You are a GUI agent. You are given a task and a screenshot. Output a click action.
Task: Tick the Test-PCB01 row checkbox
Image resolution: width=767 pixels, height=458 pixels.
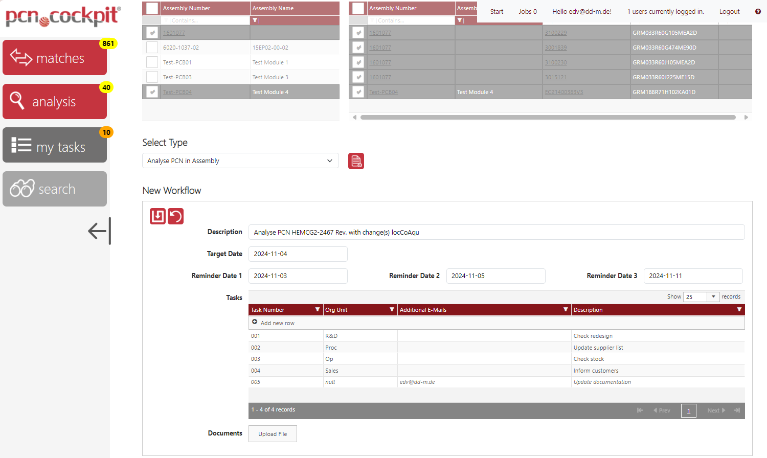(x=152, y=62)
